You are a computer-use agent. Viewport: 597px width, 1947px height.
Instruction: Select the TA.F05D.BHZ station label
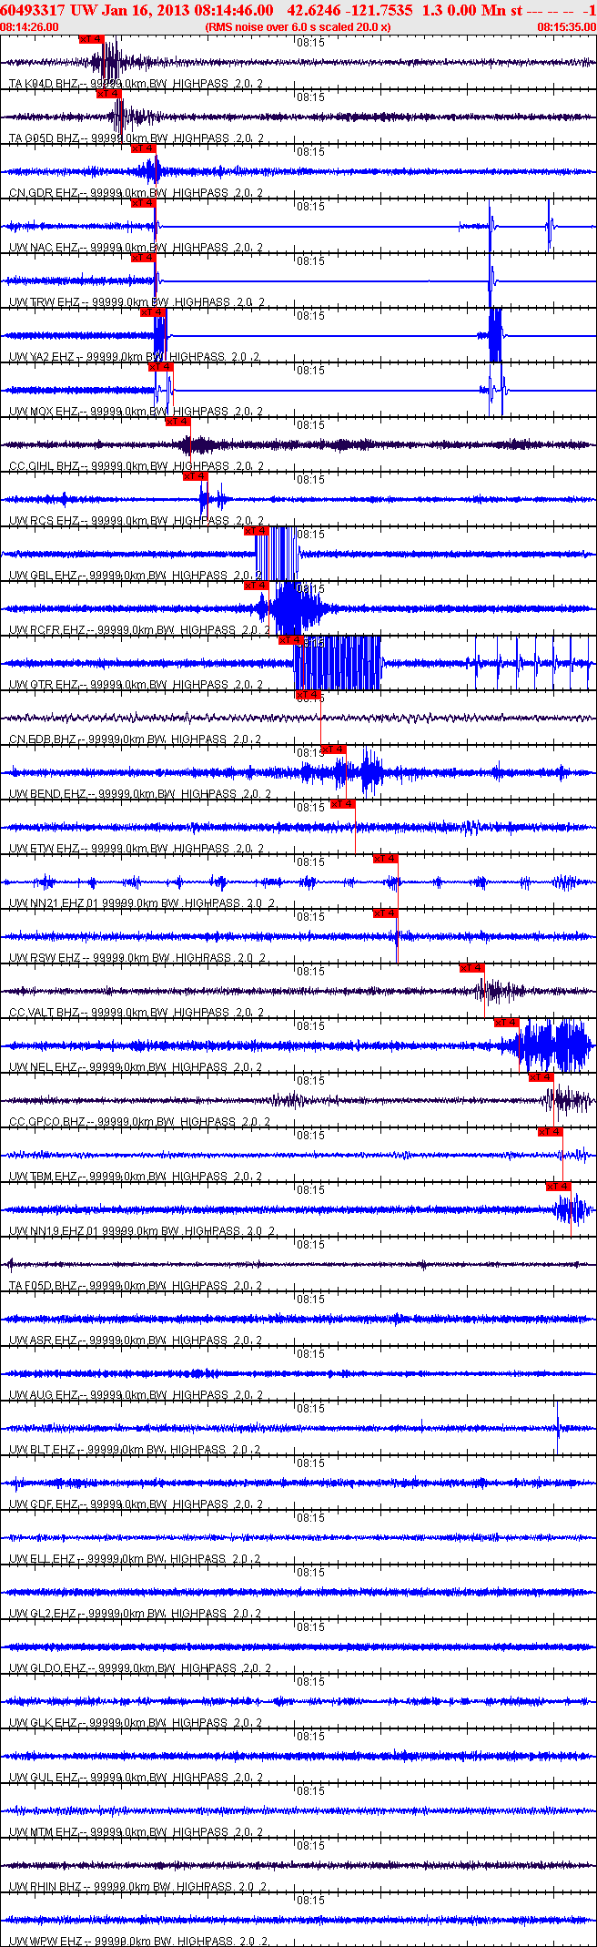[x=137, y=1286]
